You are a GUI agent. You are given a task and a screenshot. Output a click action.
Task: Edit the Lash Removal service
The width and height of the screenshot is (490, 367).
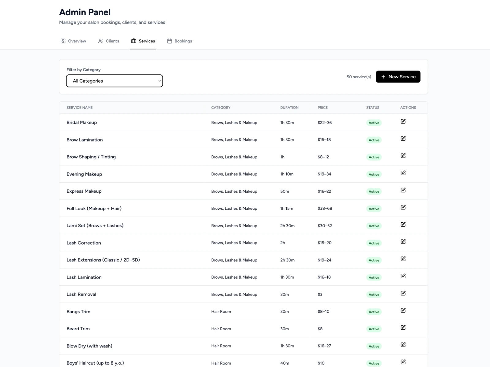pos(403,293)
